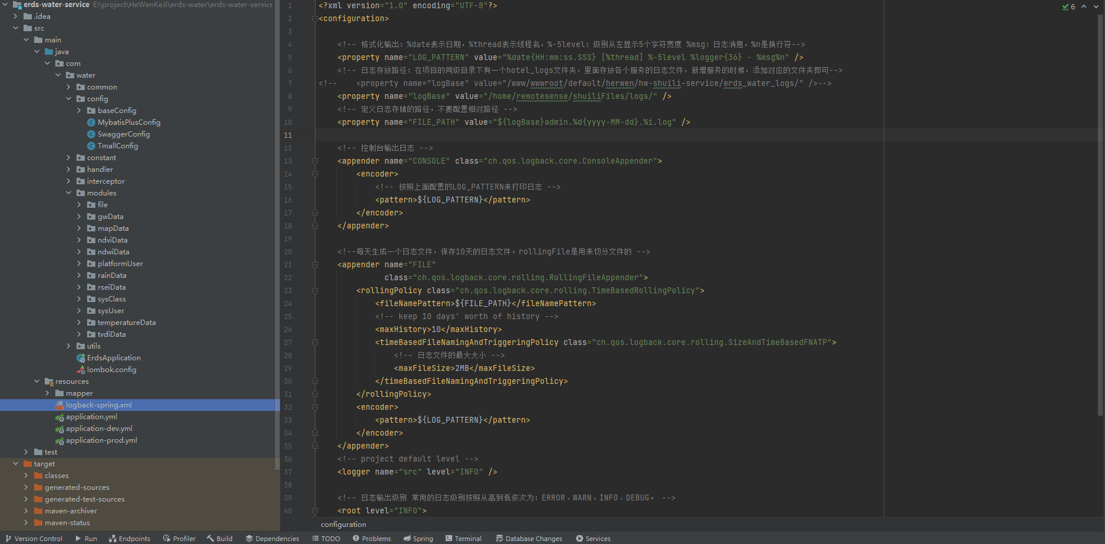This screenshot has width=1105, height=544.
Task: Open the Problems tool window
Action: [371, 538]
